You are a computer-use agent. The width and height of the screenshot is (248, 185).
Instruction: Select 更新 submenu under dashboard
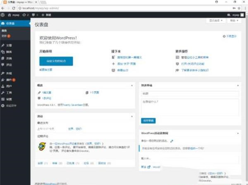5,36
